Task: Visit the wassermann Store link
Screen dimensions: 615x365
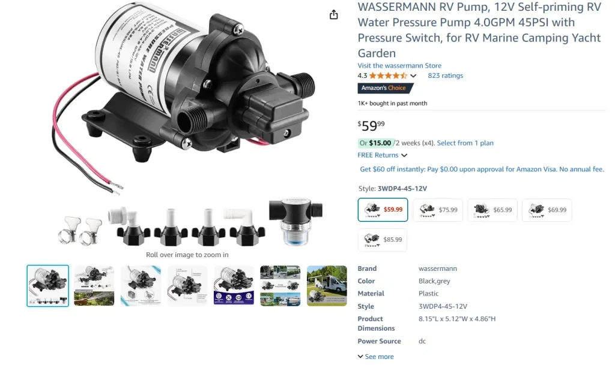Action: point(399,66)
